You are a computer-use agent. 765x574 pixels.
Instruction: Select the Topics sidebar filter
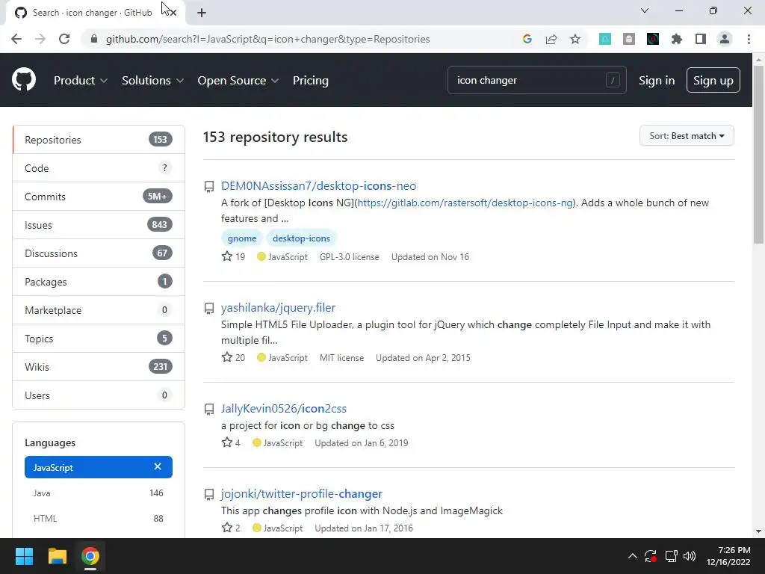tap(99, 339)
